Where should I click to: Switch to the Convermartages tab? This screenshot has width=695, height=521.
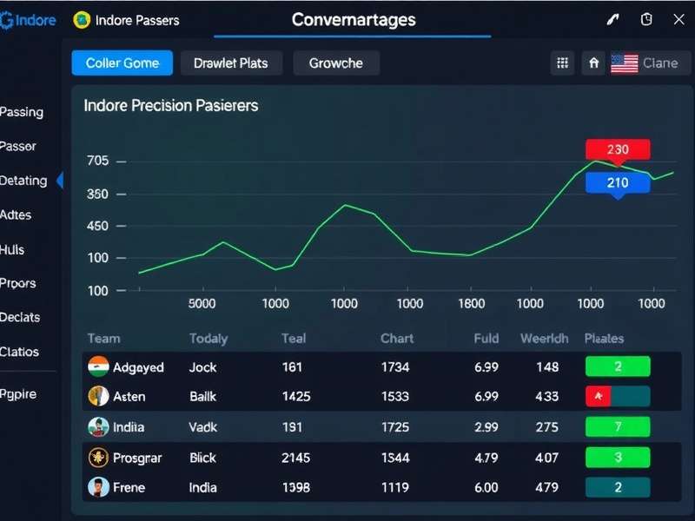click(353, 19)
